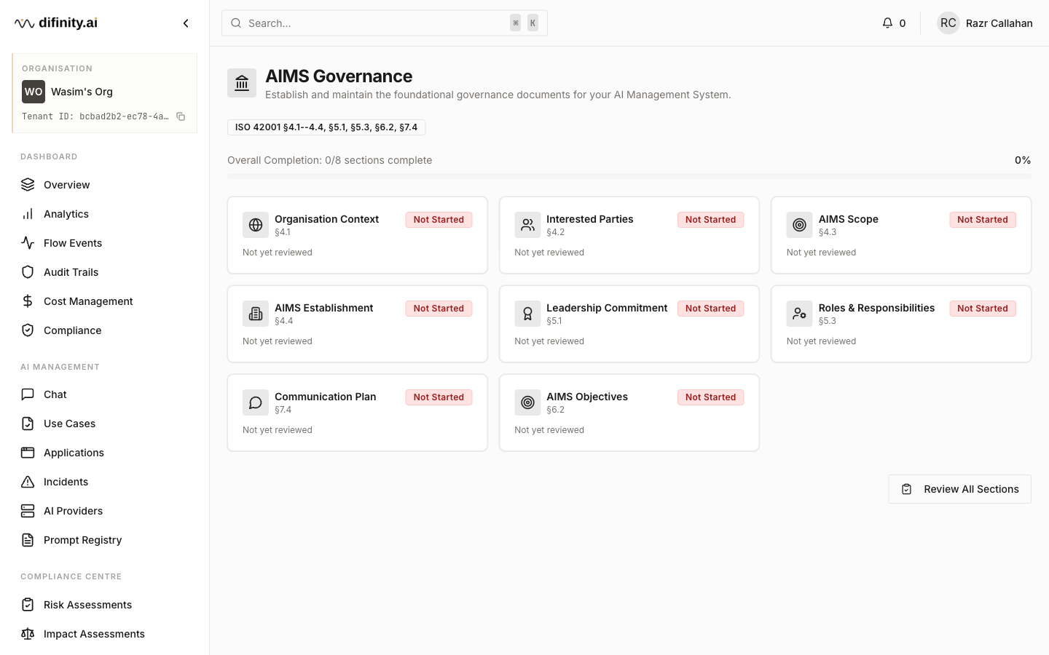
Task: Click the WO organisation avatar
Action: click(x=34, y=92)
